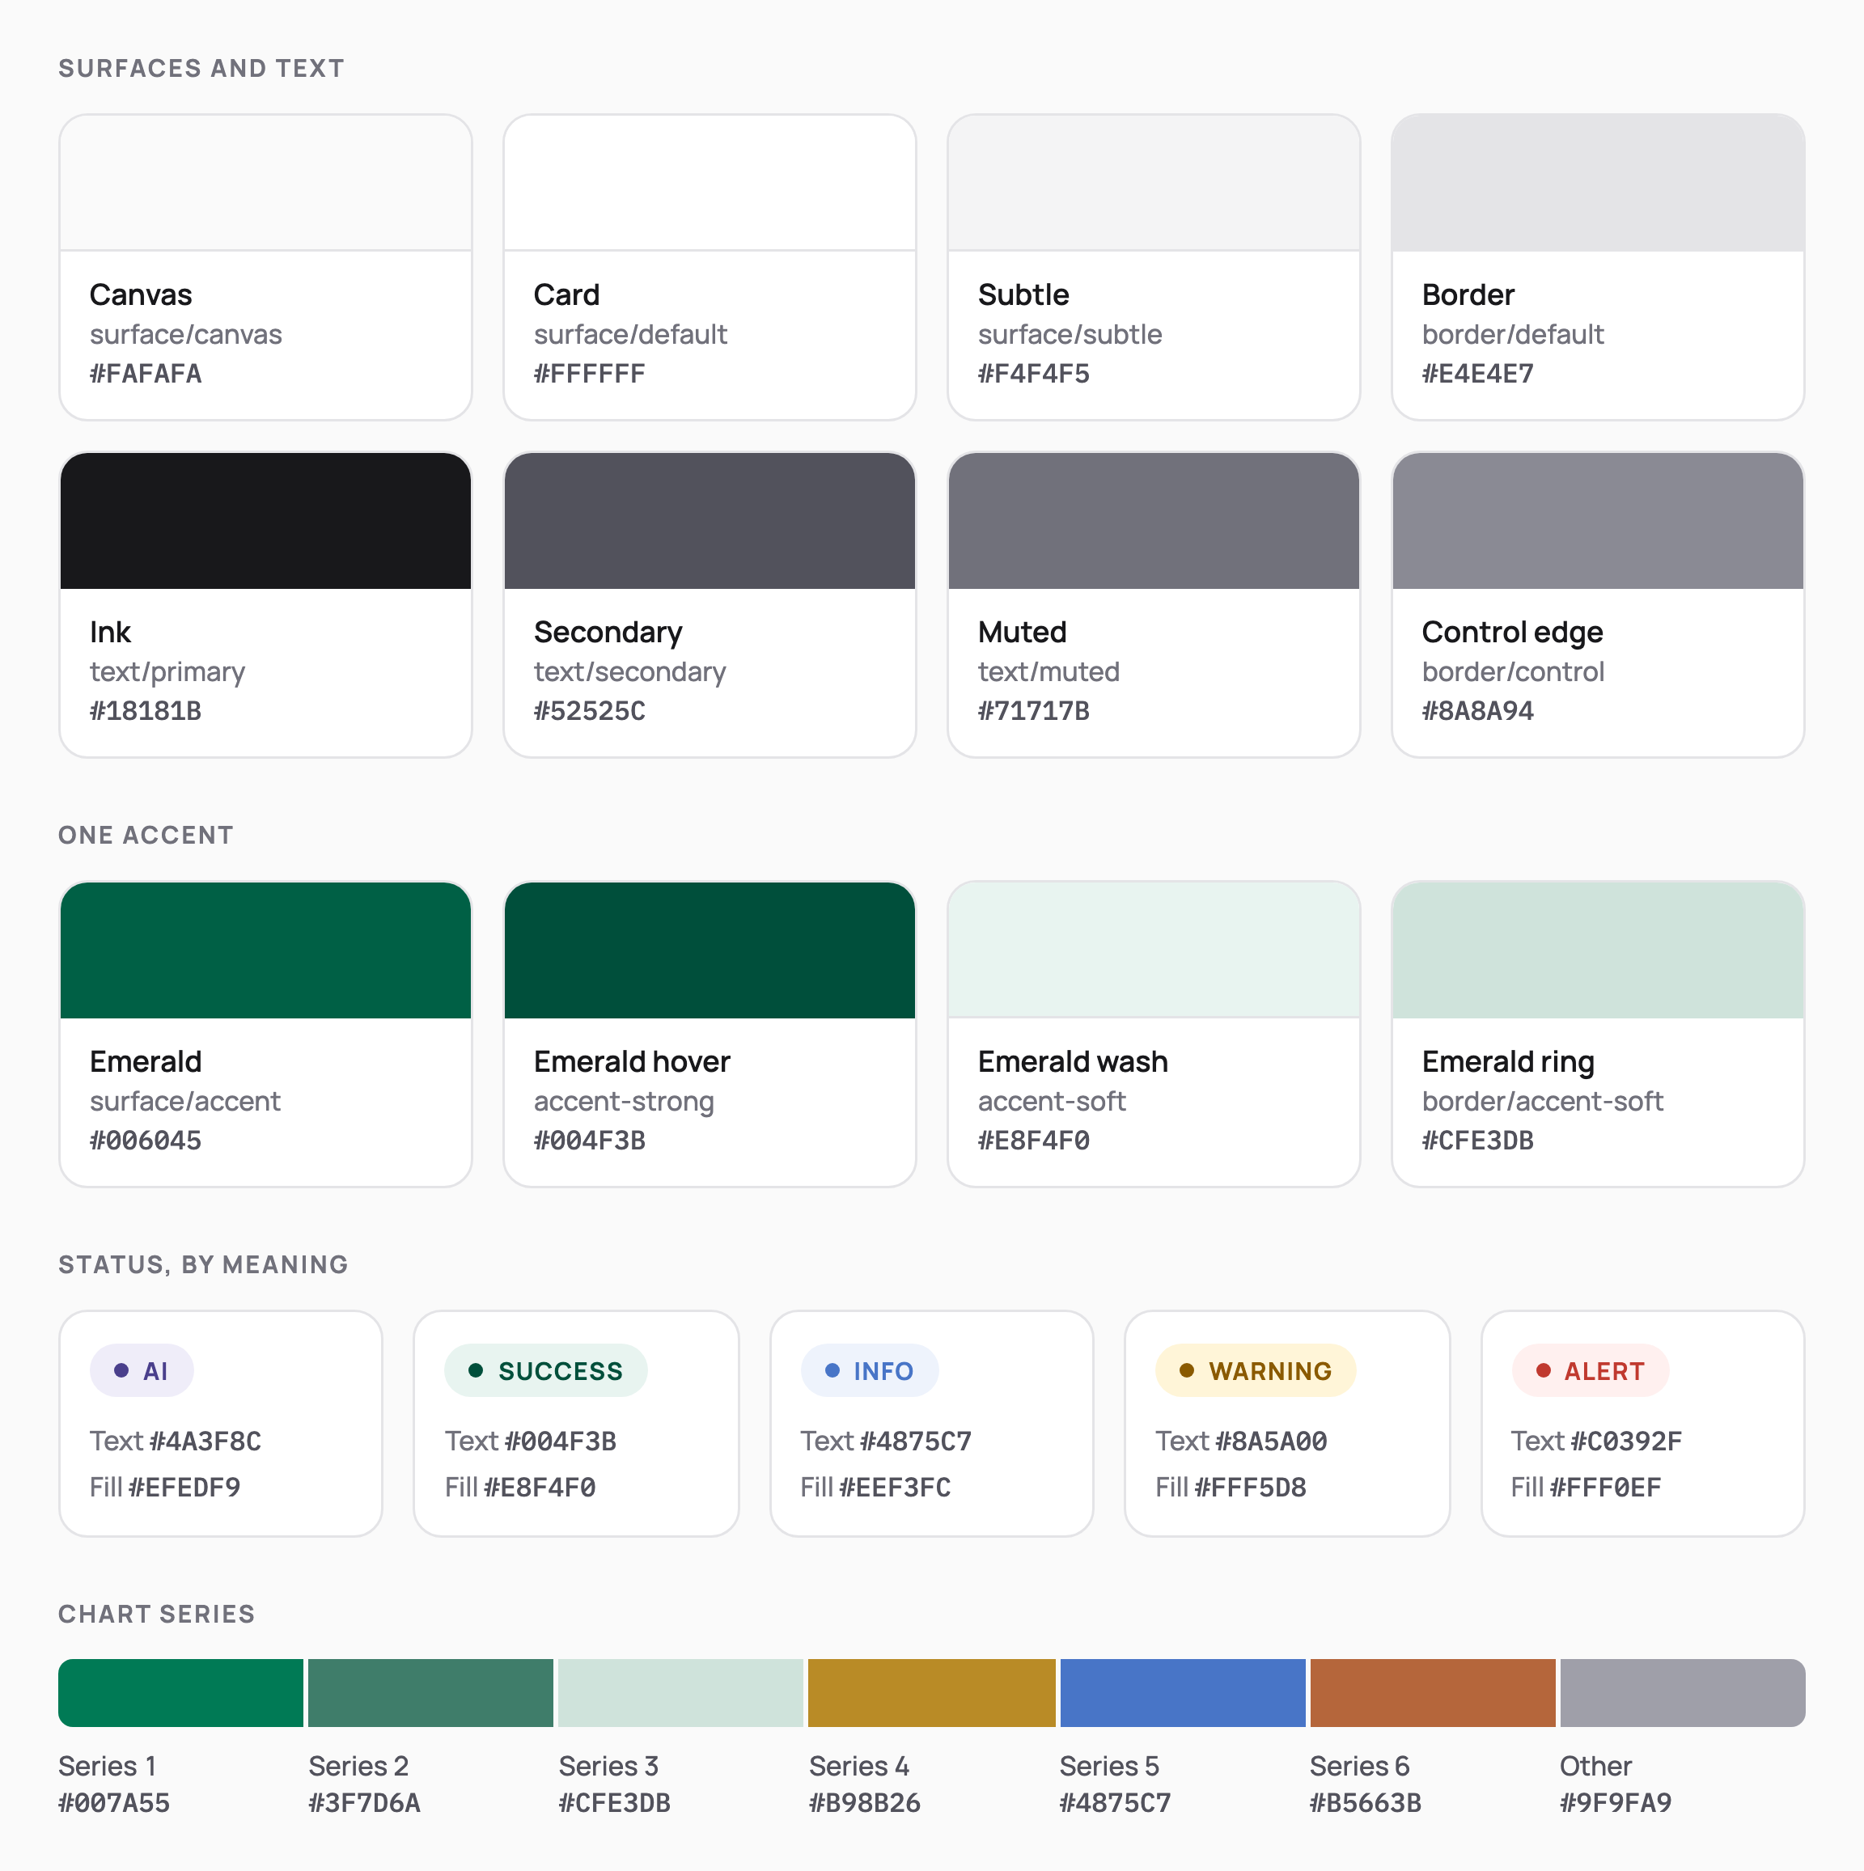The height and width of the screenshot is (1871, 1864).
Task: Select the Series 5 blue color bar
Action: tap(1182, 1693)
